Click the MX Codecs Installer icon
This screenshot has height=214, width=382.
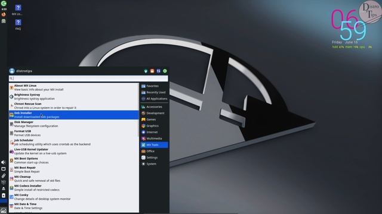[x=11, y=188]
